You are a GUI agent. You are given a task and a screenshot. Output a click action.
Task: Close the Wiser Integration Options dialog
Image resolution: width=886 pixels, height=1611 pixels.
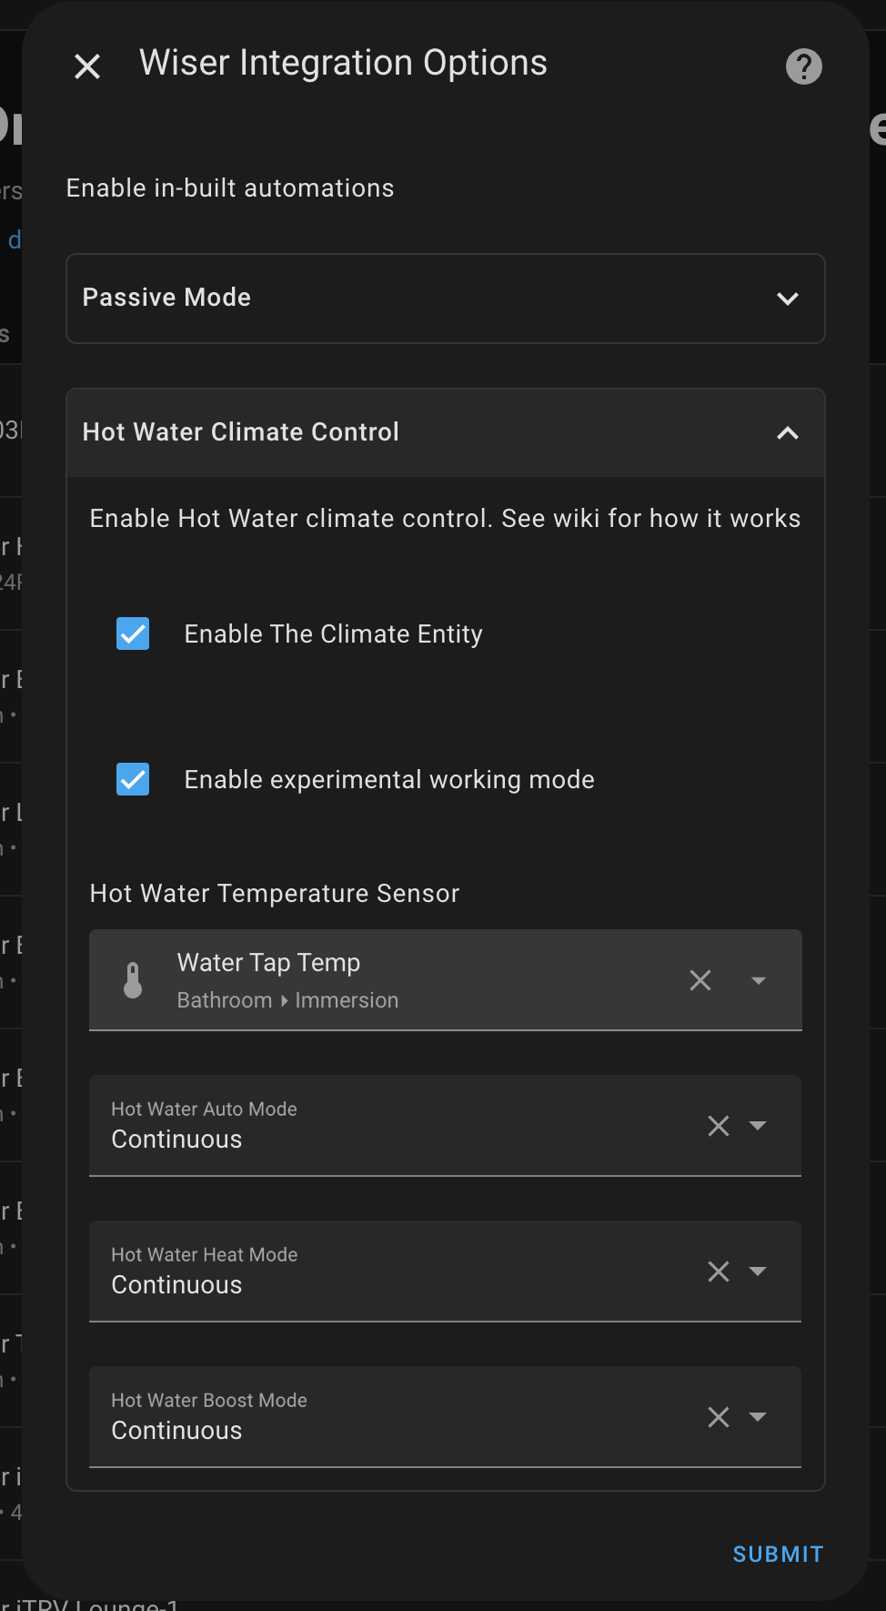coord(87,66)
